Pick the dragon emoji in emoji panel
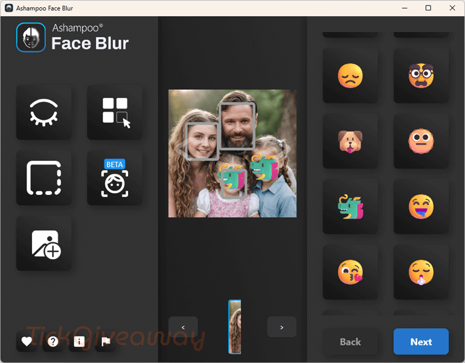Viewport: 465px width, 363px height. click(350, 207)
